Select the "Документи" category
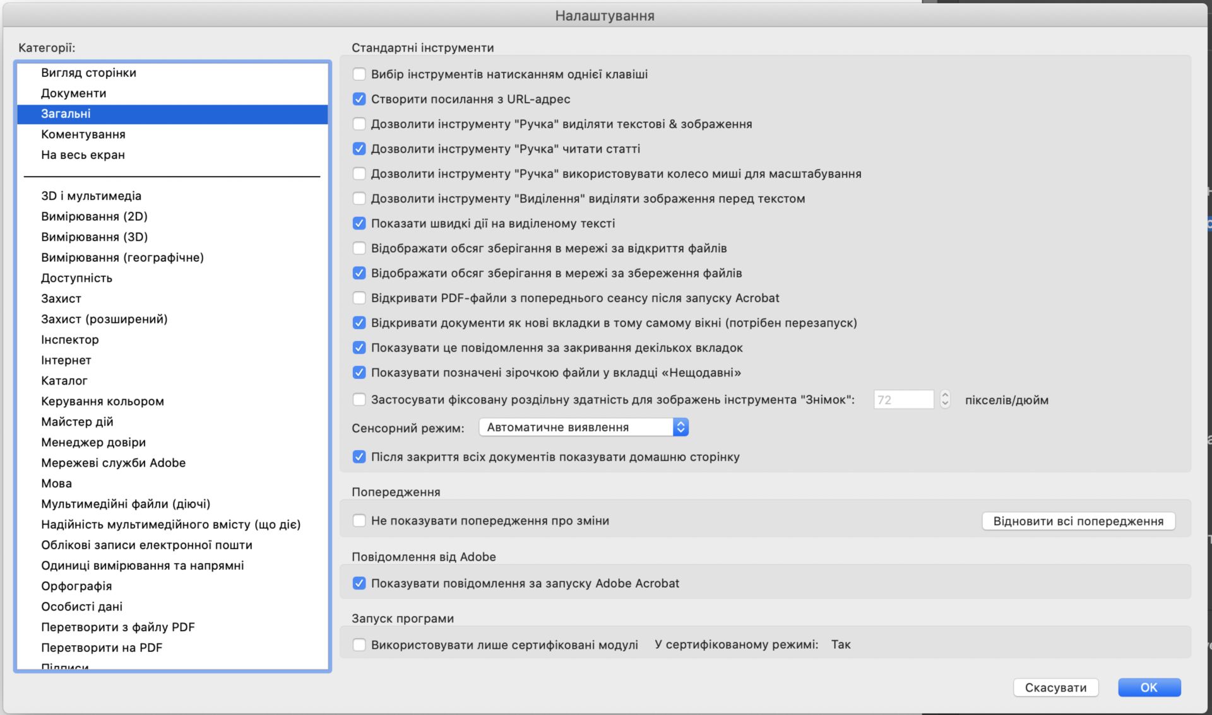 click(73, 93)
